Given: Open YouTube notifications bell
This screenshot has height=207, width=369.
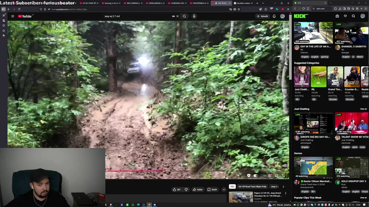Looking at the screenshot, I should point(274,16).
